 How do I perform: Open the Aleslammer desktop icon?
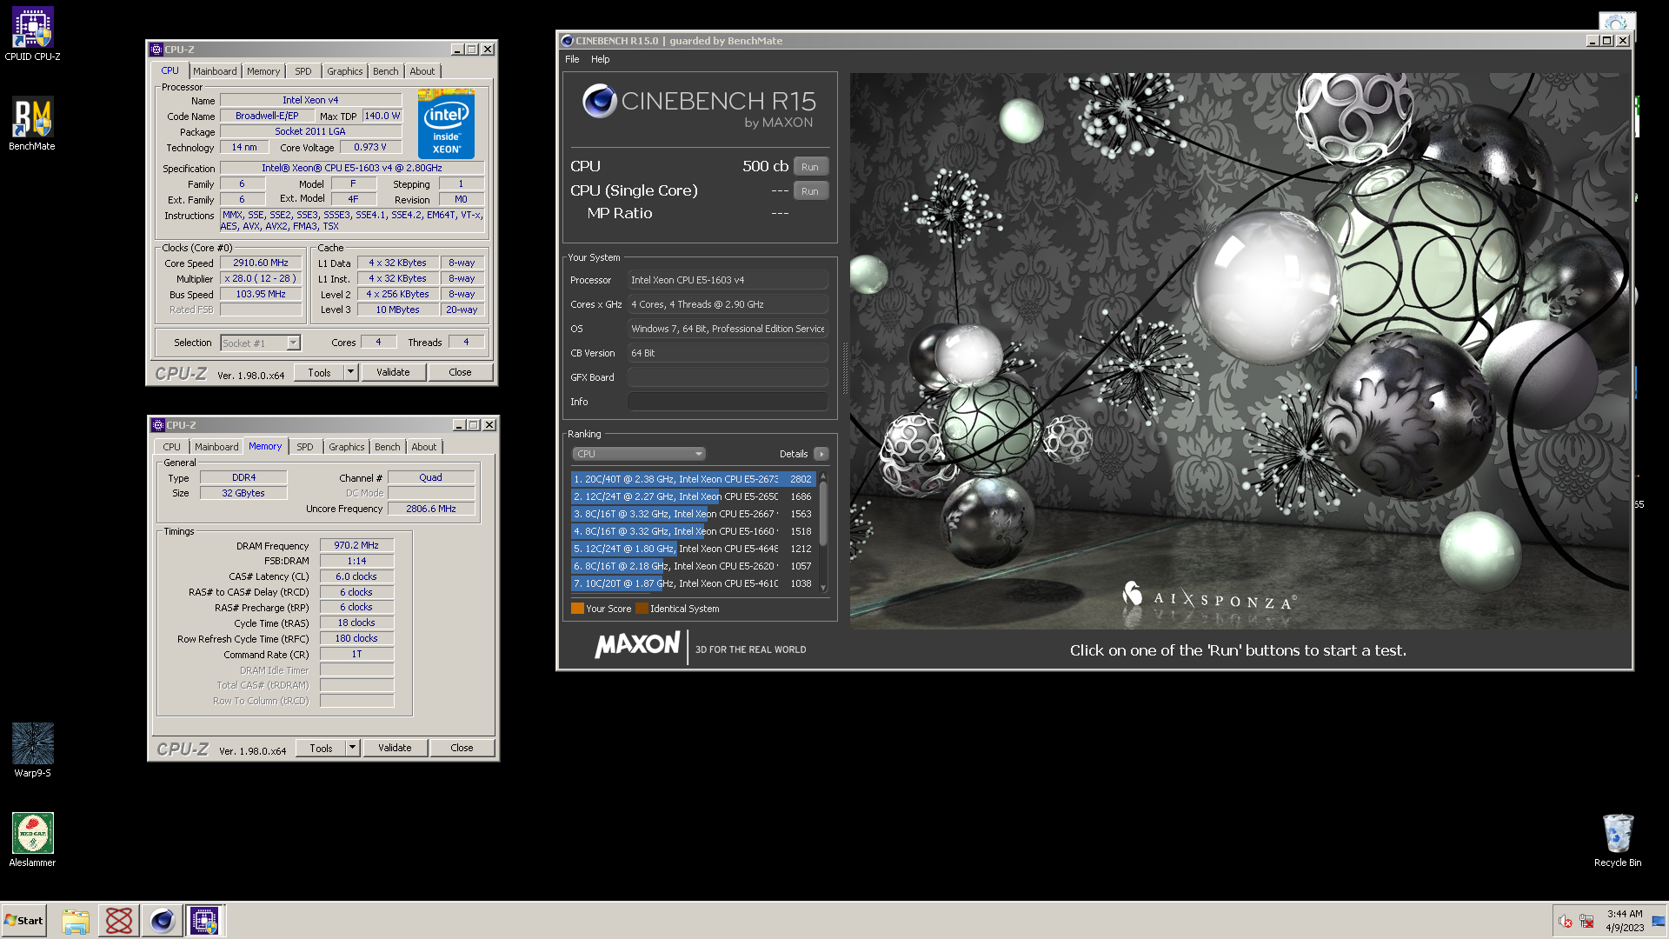[x=32, y=839]
